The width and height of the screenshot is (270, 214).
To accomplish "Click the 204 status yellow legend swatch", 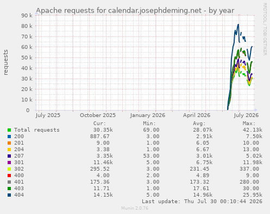I will pos(9,150).
